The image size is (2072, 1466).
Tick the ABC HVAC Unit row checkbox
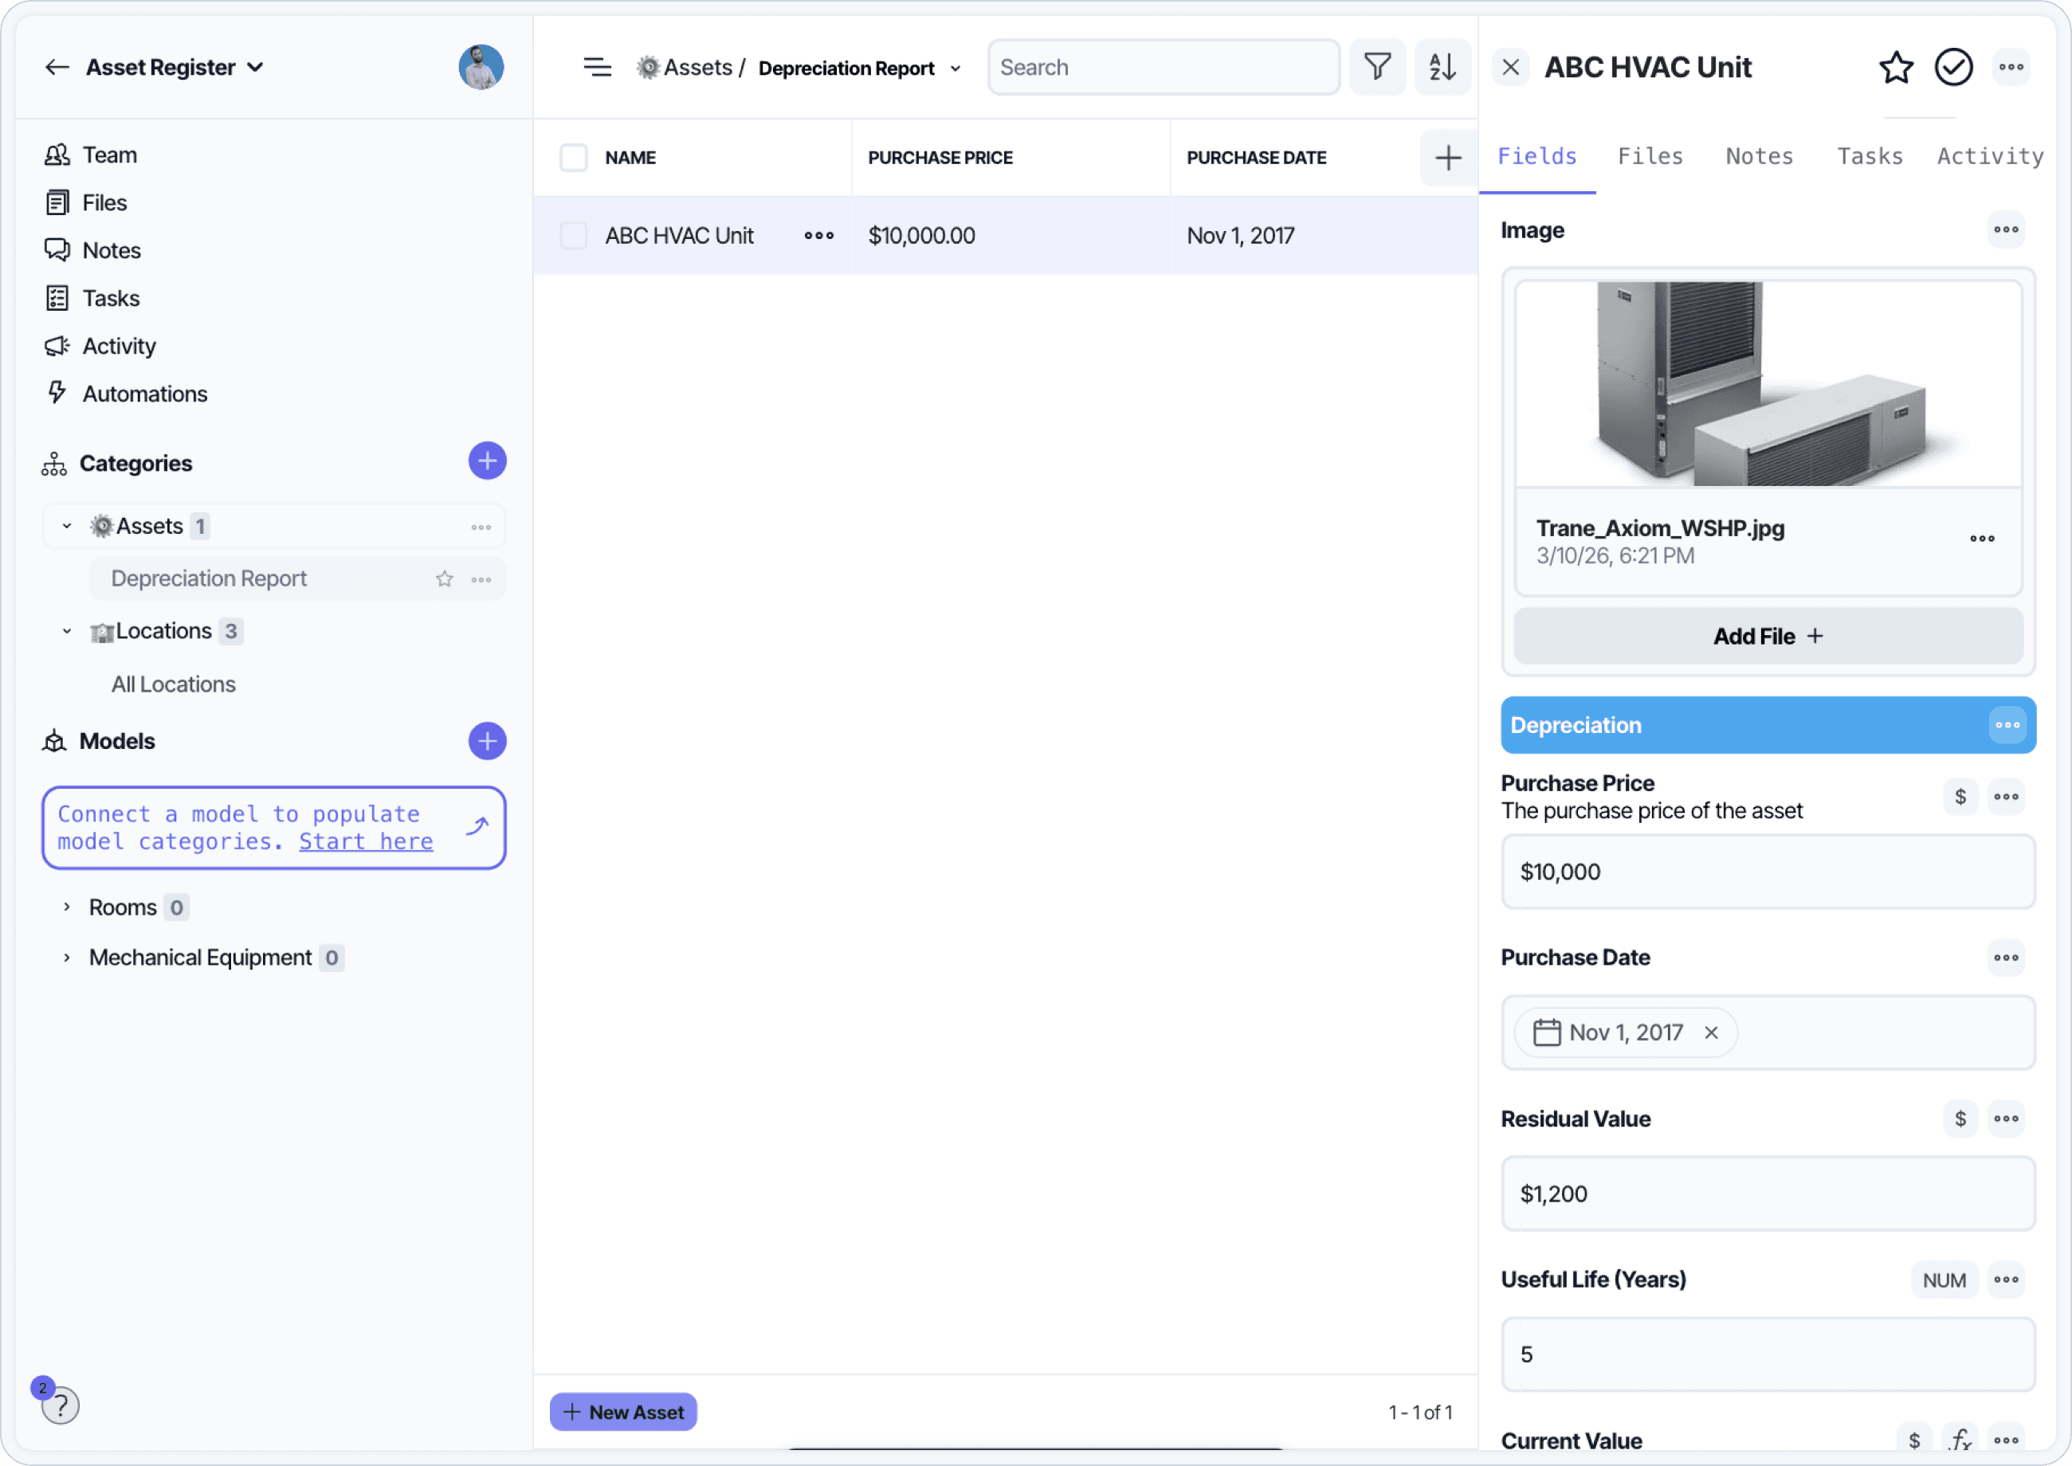pyautogui.click(x=573, y=236)
